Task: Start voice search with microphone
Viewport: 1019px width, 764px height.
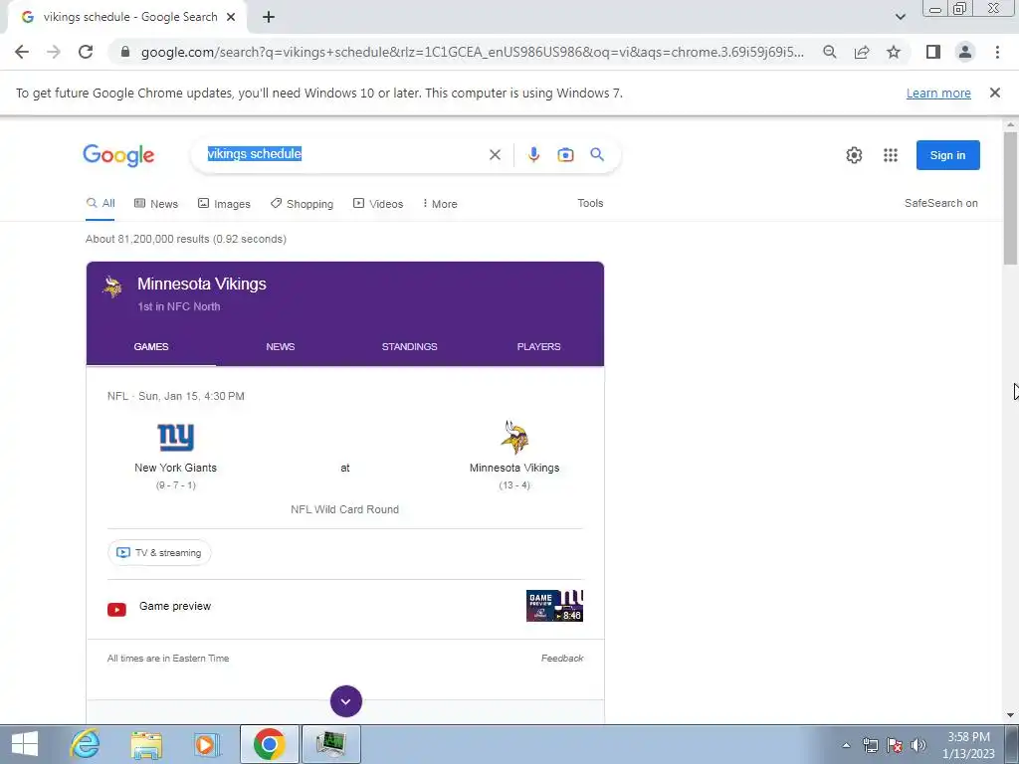Action: tap(533, 154)
